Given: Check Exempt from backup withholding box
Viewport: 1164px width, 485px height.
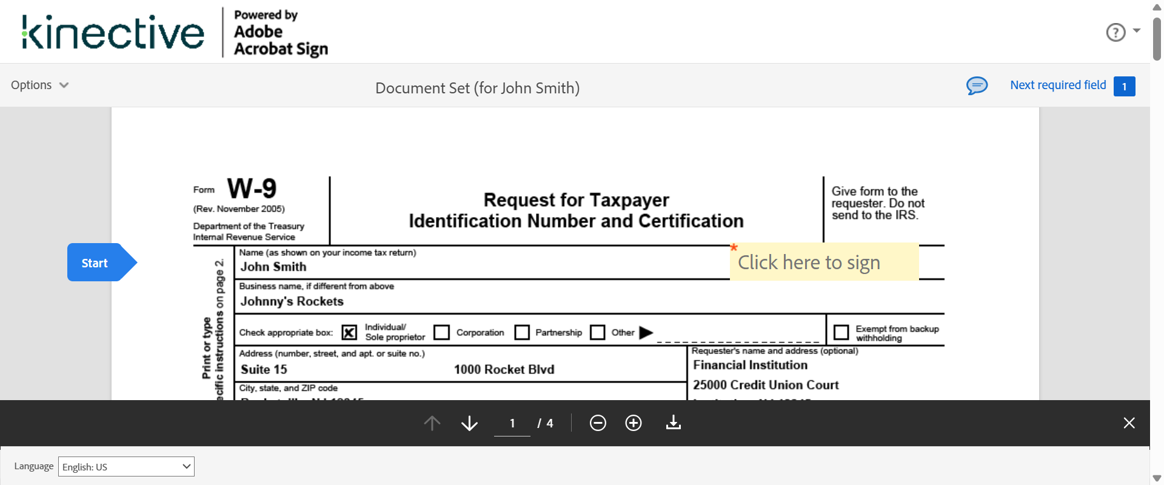Looking at the screenshot, I should (841, 332).
